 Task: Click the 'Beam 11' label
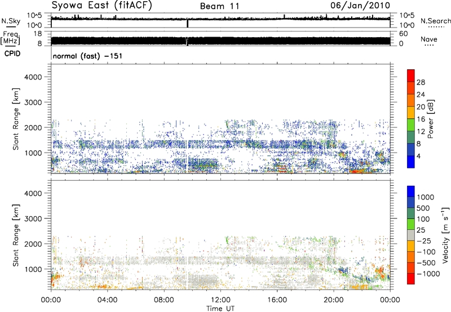pyautogui.click(x=220, y=6)
